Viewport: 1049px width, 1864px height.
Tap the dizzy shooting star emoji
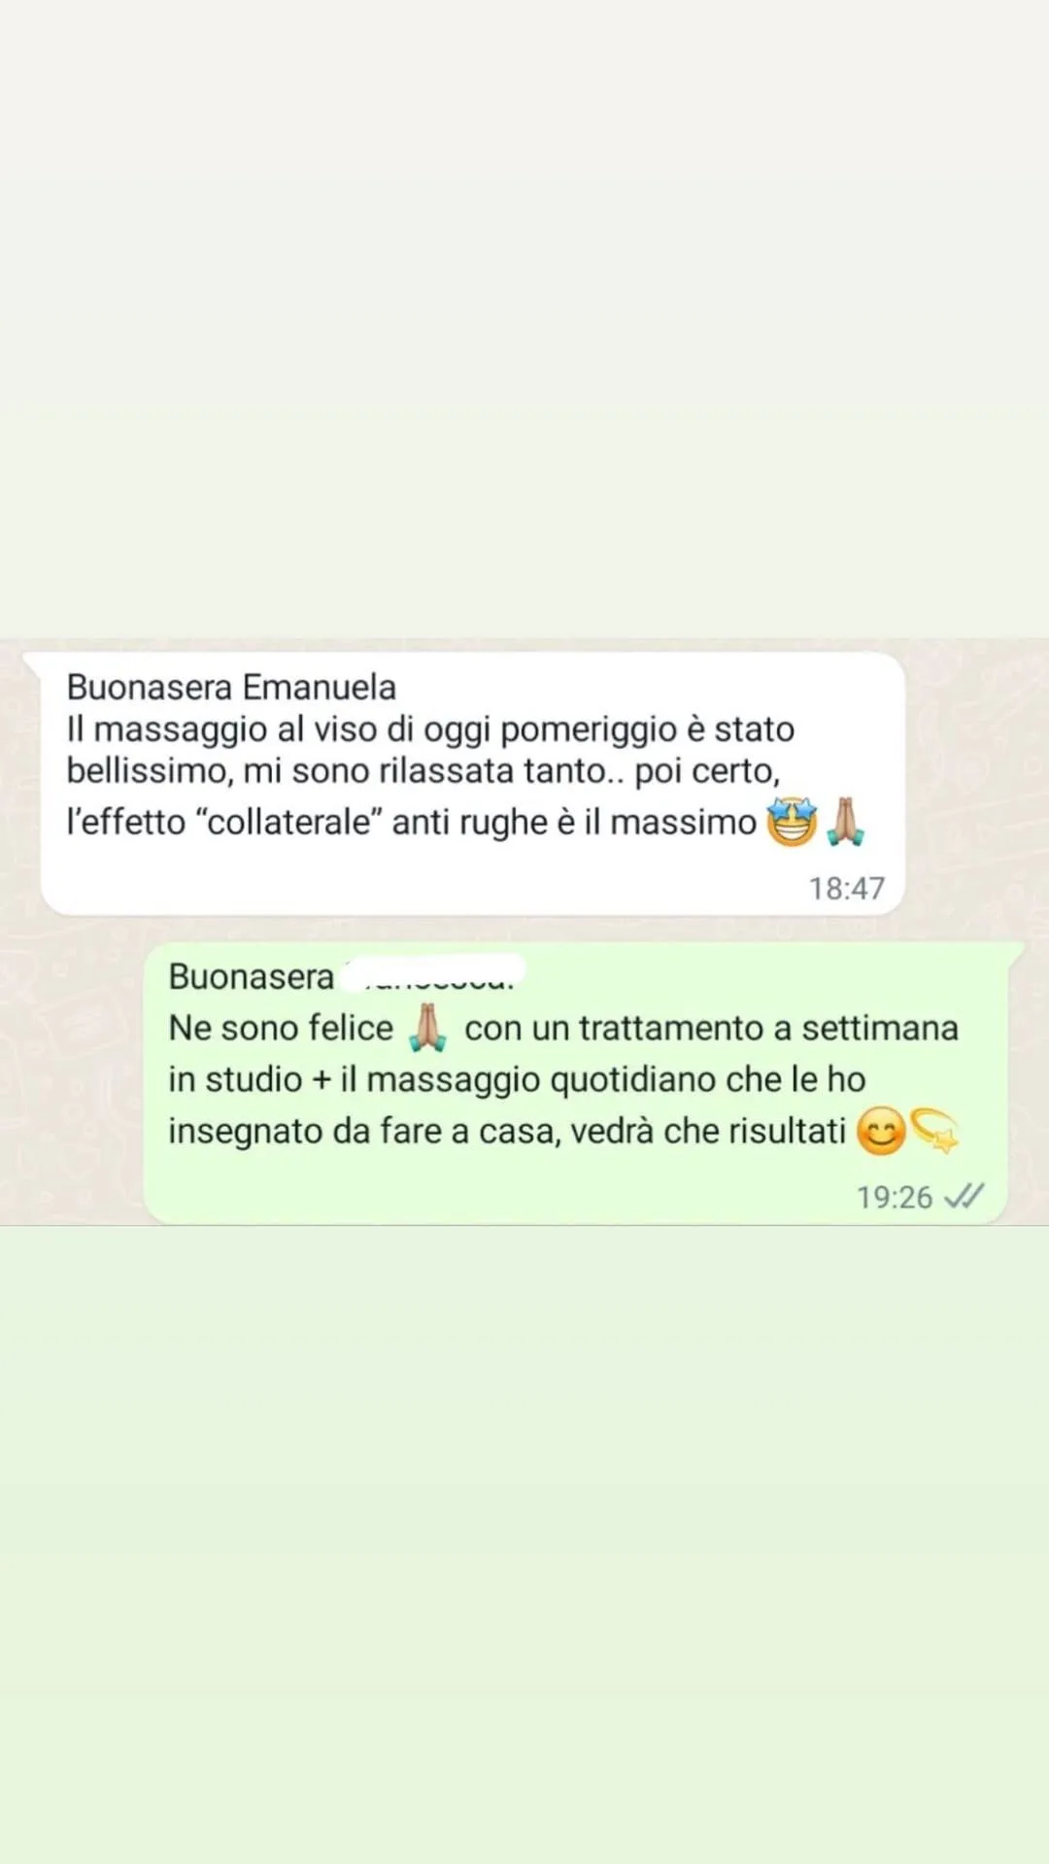934,1131
